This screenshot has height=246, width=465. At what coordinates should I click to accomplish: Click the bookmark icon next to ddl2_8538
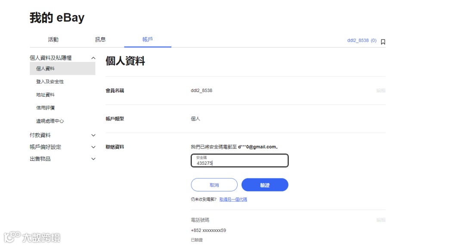383,42
